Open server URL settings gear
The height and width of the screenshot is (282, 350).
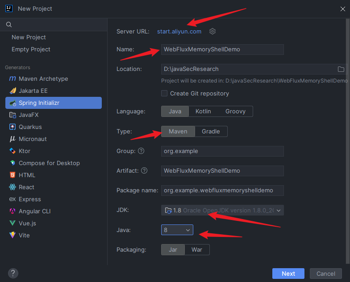[212, 31]
